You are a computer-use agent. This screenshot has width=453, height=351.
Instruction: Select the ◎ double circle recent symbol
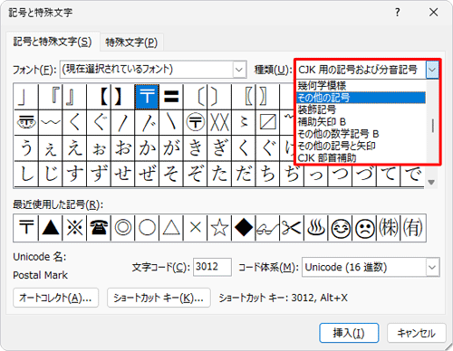(123, 228)
